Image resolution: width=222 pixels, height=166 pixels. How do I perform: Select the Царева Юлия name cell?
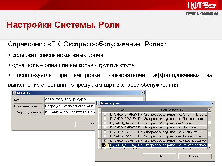click(x=172, y=136)
